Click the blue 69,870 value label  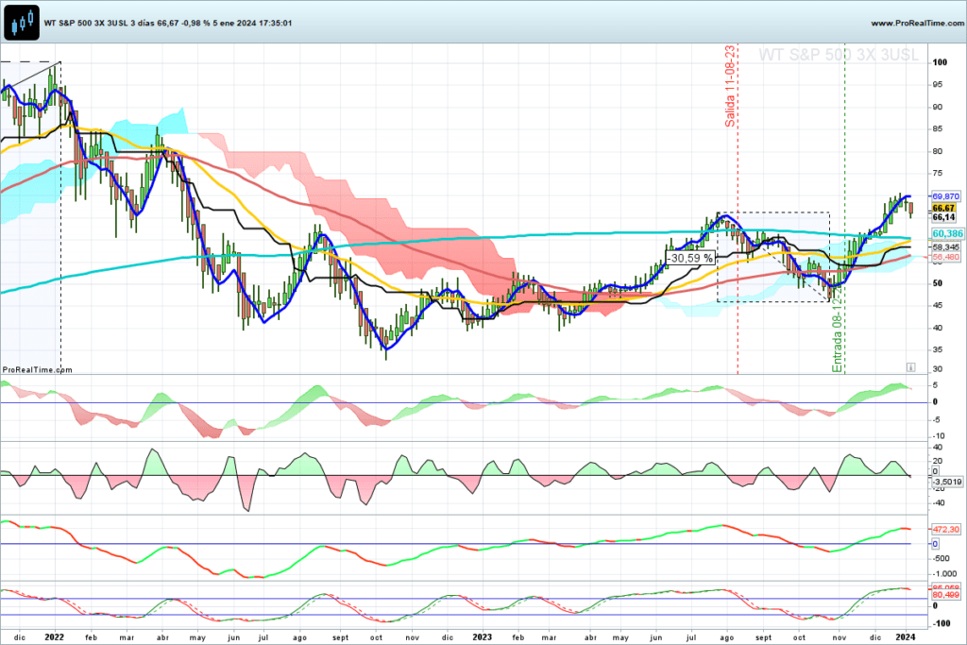coord(945,196)
